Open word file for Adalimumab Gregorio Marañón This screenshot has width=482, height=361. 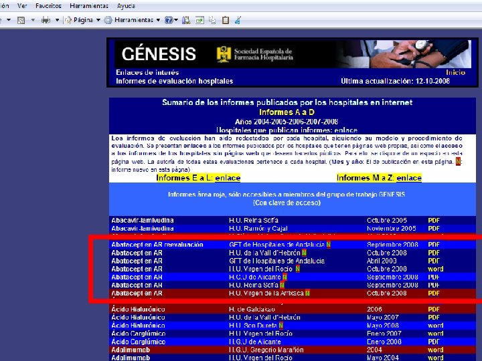click(436, 350)
